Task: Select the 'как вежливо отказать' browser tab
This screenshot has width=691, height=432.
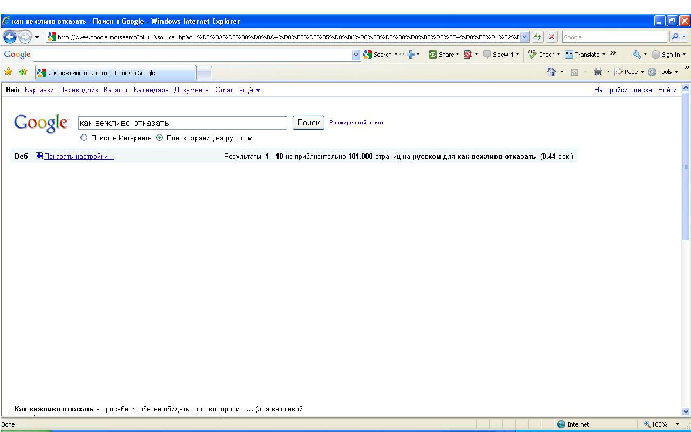Action: pos(115,73)
